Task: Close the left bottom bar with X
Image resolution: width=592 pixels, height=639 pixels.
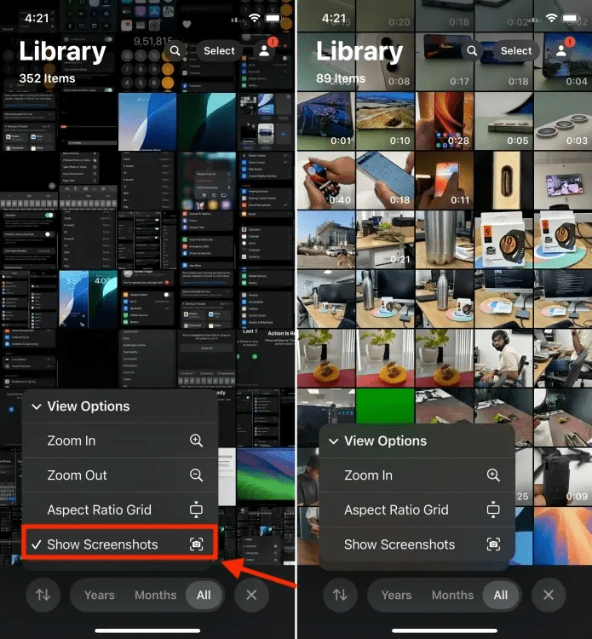Action: point(251,595)
